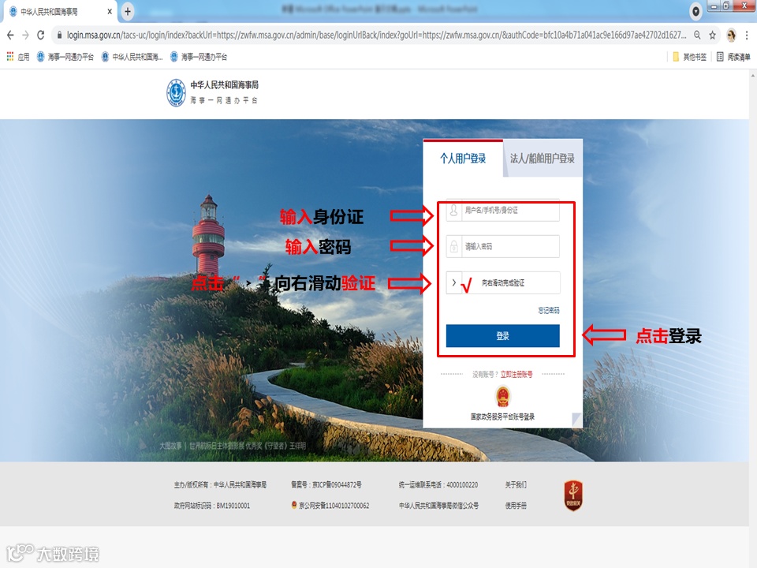Open the last 海事一网通办平台 bookmark
This screenshot has height=568, width=757.
tap(199, 57)
